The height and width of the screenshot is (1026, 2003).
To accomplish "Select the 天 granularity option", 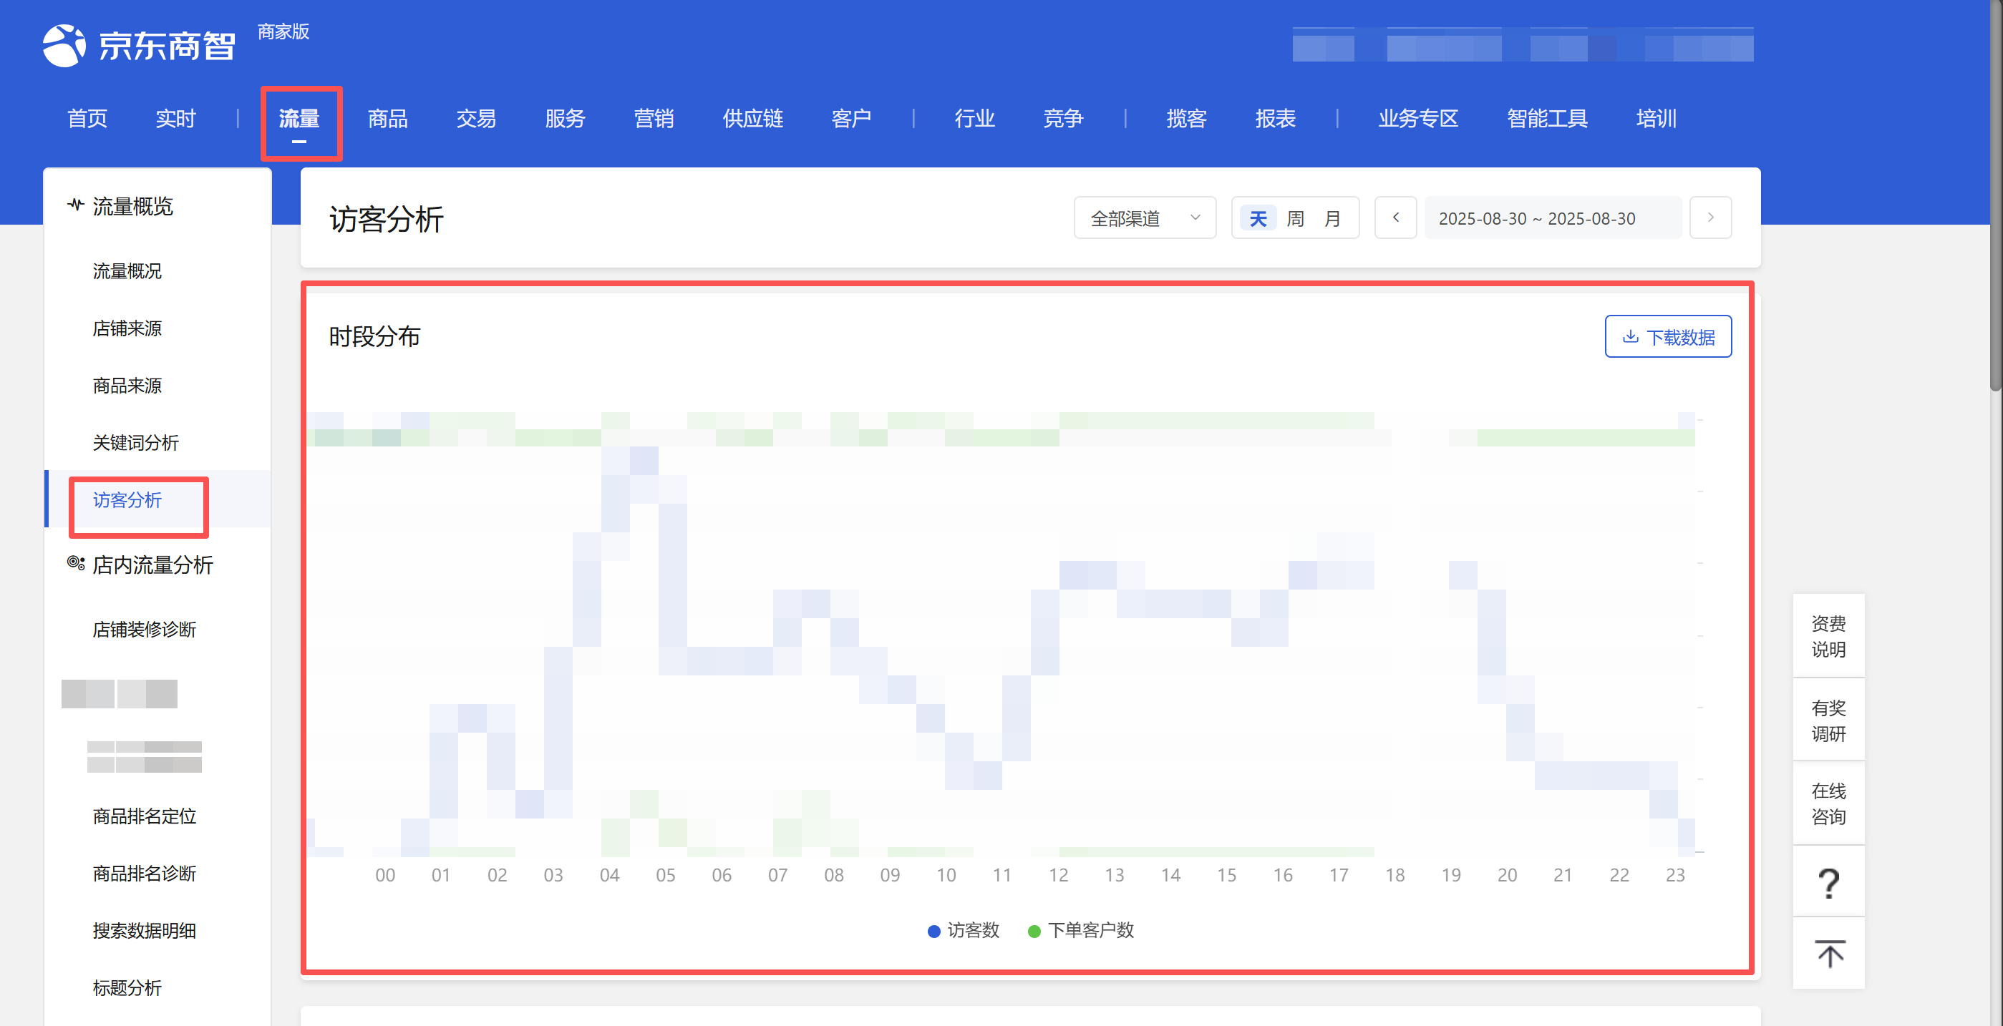I will [x=1258, y=218].
